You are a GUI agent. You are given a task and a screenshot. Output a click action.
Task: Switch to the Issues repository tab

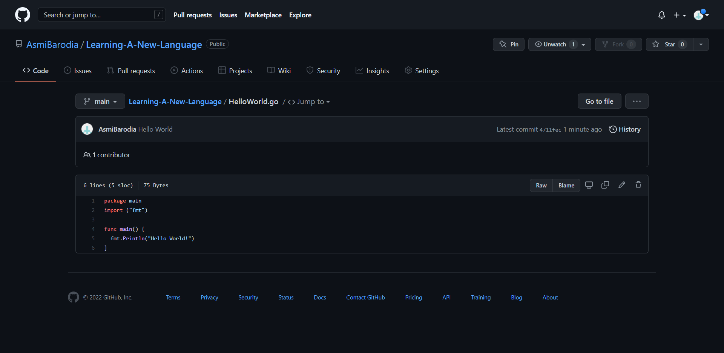(x=78, y=71)
